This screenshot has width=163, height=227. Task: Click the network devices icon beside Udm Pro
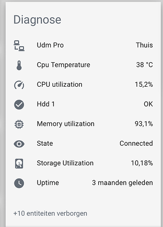19,46
